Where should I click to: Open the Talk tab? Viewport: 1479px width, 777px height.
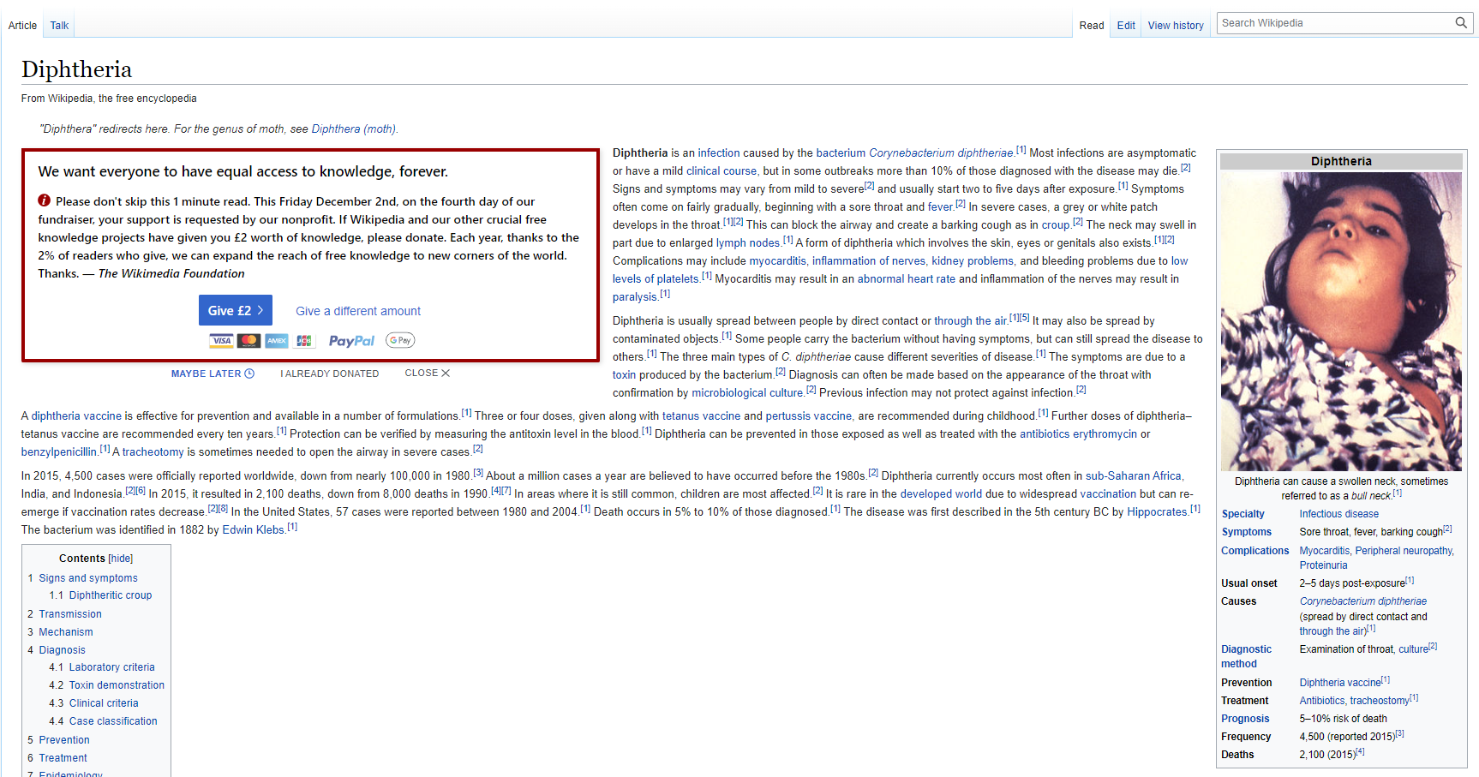[59, 26]
